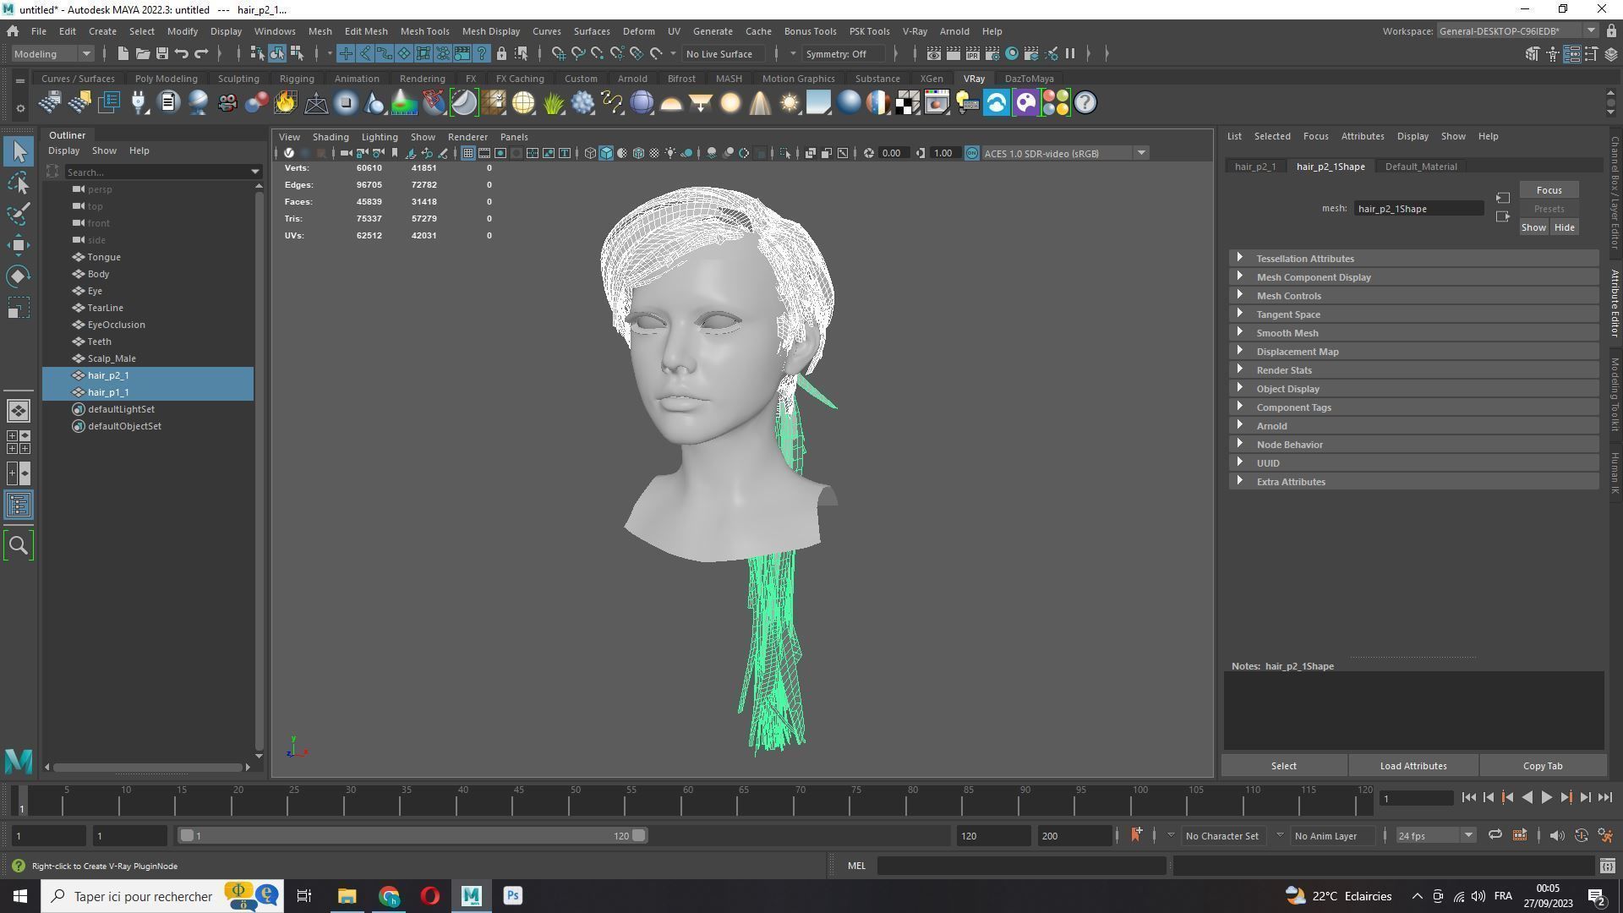1623x913 pixels.
Task: Open Photoshop from the taskbar
Action: point(512,896)
